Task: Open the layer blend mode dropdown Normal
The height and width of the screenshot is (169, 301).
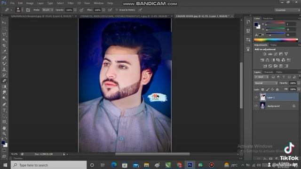Action: [x=266, y=83]
